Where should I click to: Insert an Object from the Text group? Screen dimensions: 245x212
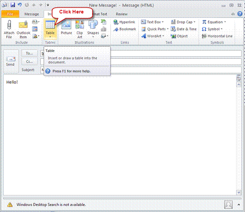pyautogui.click(x=179, y=36)
